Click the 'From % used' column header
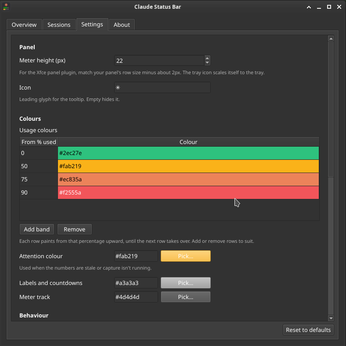 [39, 142]
